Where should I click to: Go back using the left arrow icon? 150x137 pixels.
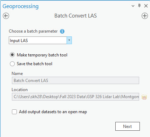coord(6,16)
